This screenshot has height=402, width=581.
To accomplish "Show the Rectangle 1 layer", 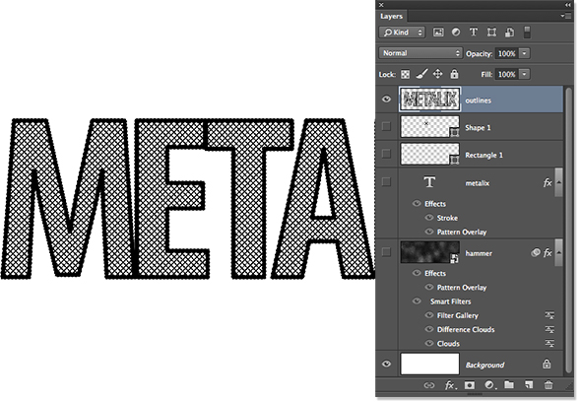I will [x=386, y=154].
